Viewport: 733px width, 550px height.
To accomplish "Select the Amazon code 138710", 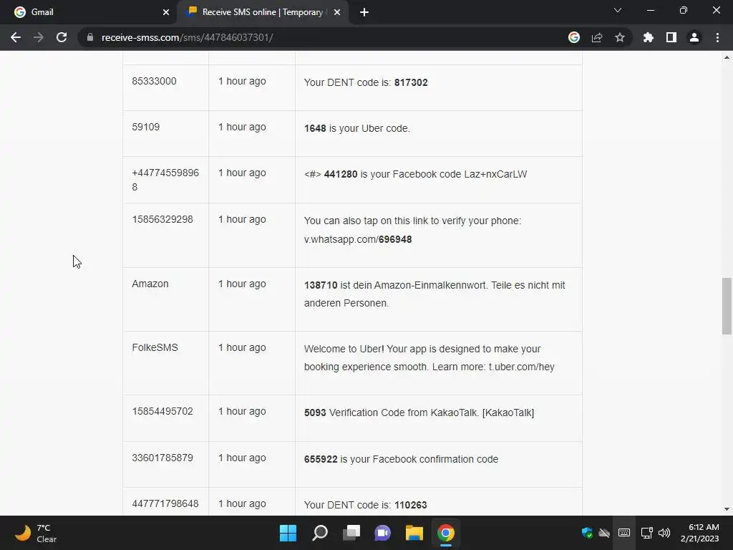I will pyautogui.click(x=321, y=285).
